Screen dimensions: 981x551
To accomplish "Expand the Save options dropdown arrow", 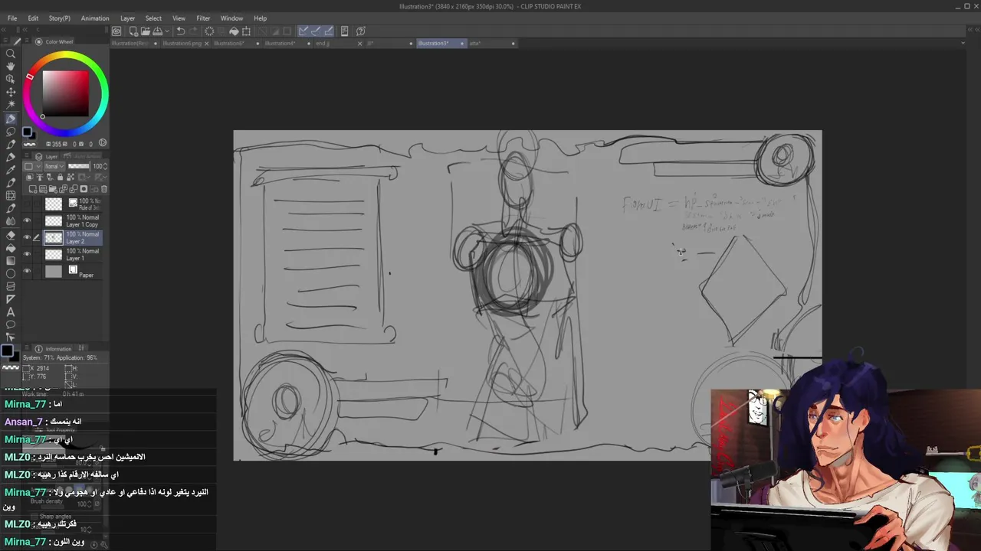I will [166, 31].
